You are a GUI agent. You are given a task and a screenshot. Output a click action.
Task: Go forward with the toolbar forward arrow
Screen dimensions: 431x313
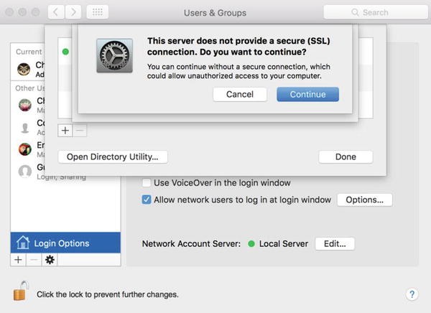click(73, 12)
